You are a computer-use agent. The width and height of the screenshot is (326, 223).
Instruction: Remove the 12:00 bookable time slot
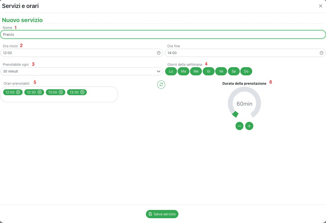point(18,92)
